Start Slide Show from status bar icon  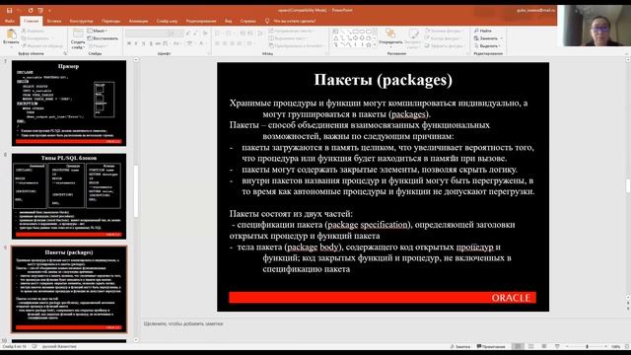click(x=557, y=346)
